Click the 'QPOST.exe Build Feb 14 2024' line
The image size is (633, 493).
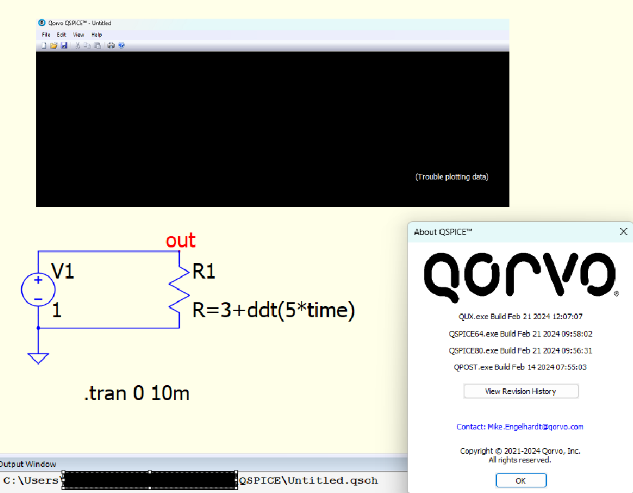(x=521, y=367)
